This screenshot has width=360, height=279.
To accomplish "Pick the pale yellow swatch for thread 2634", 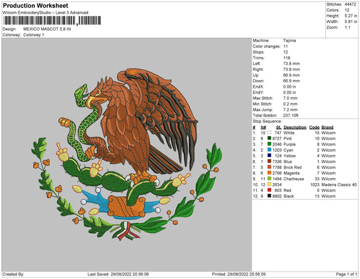I will tap(269, 184).
